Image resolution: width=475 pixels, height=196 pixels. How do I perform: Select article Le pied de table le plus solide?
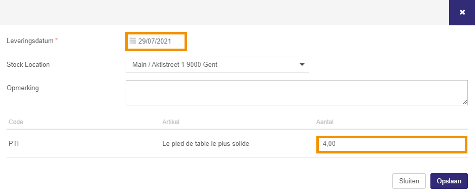pyautogui.click(x=206, y=144)
